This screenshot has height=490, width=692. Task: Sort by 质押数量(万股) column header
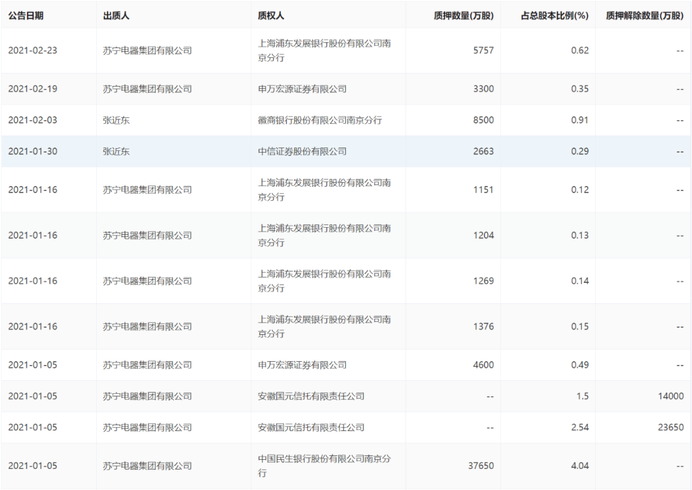(463, 16)
